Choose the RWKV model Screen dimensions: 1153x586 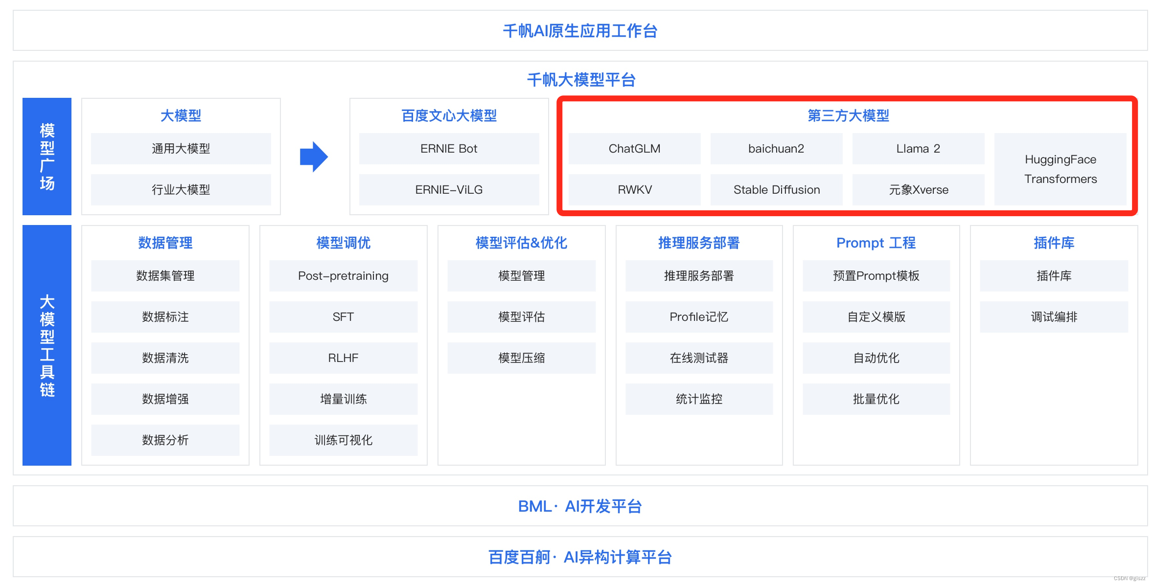pyautogui.click(x=634, y=190)
